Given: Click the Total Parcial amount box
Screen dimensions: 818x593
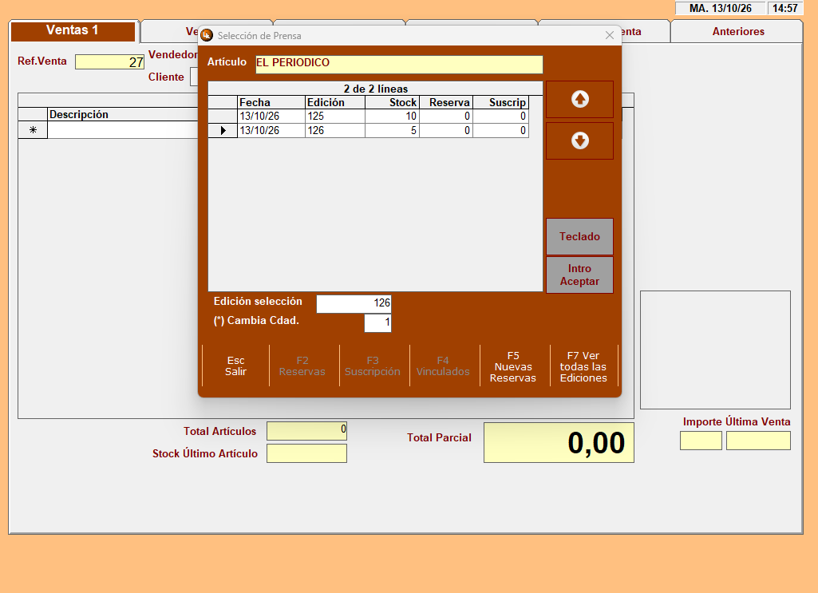Looking at the screenshot, I should [559, 442].
